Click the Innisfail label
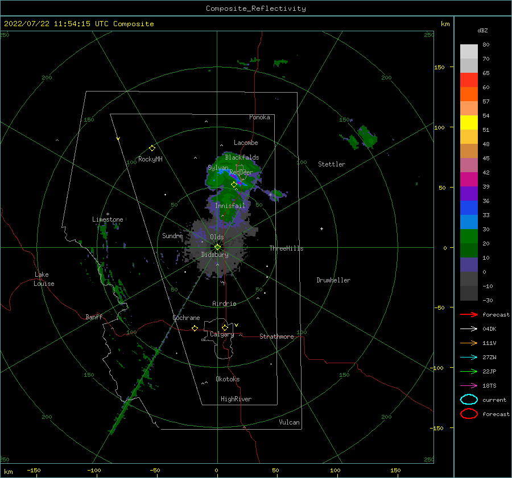The height and width of the screenshot is (478, 512). point(230,206)
